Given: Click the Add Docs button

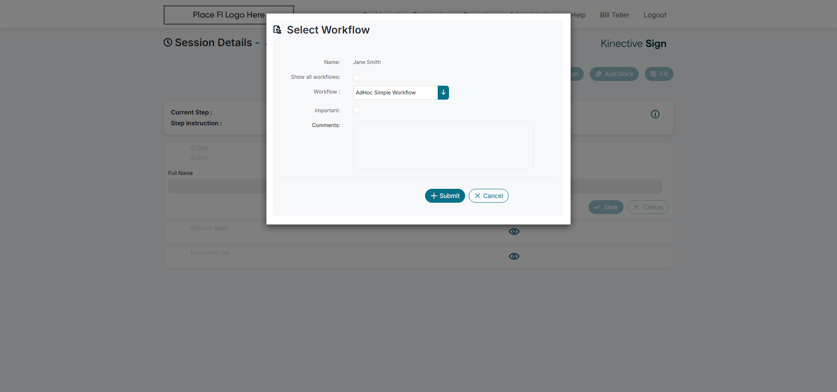Looking at the screenshot, I should (614, 74).
